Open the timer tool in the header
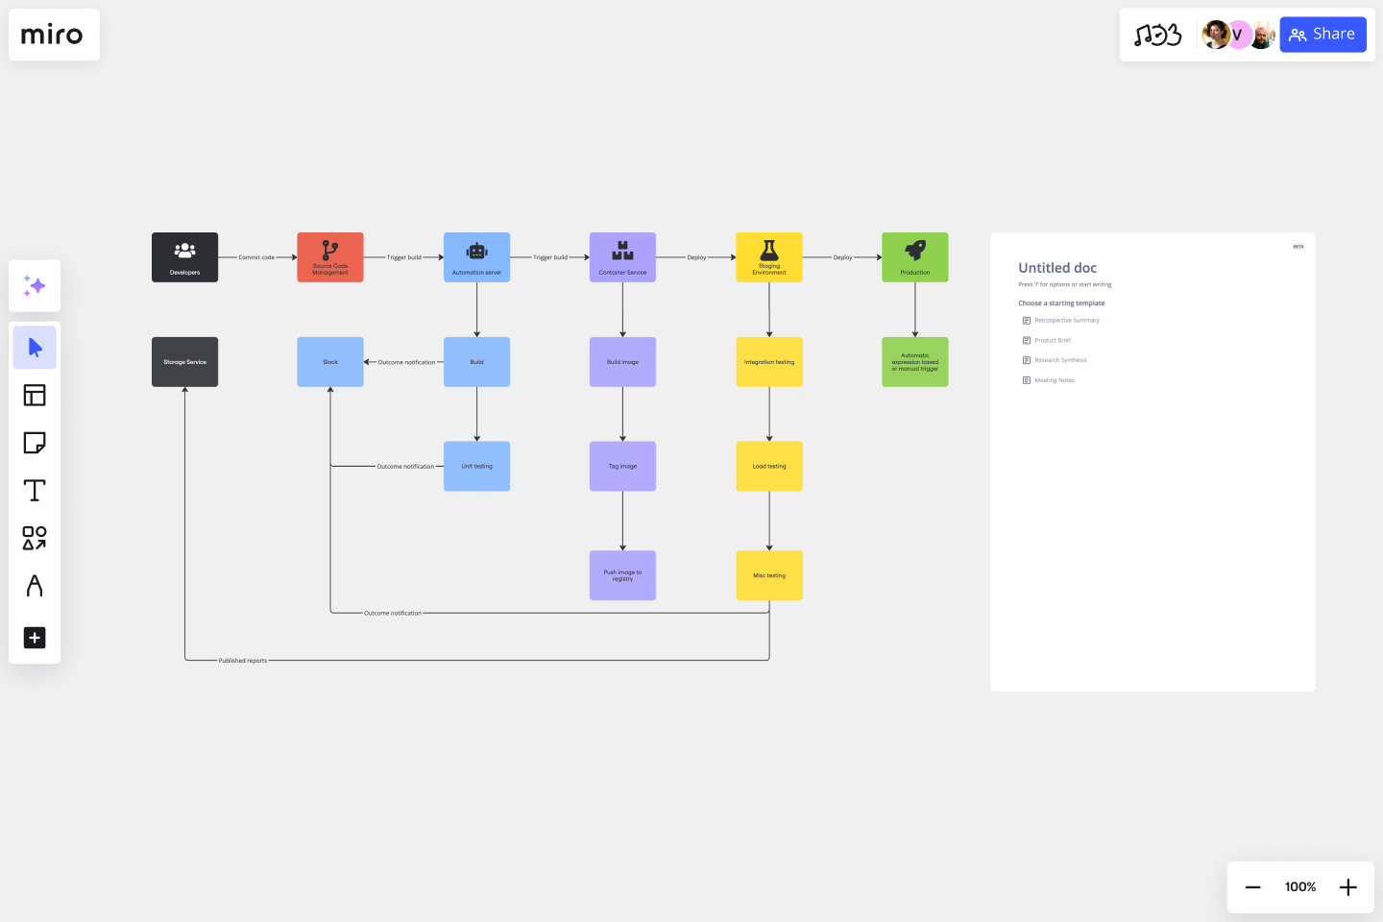 point(1159,35)
